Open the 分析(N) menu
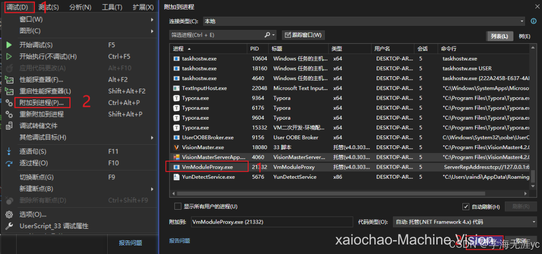The height and width of the screenshot is (254, 542). tap(80, 7)
